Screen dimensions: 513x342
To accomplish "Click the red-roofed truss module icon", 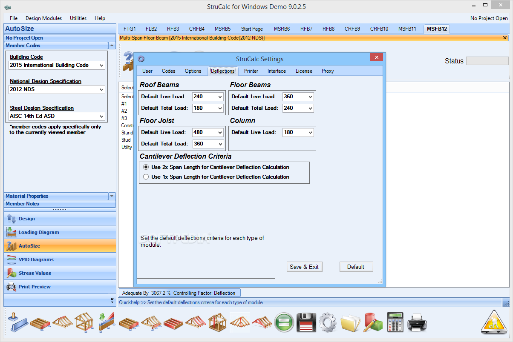I will click(262, 323).
